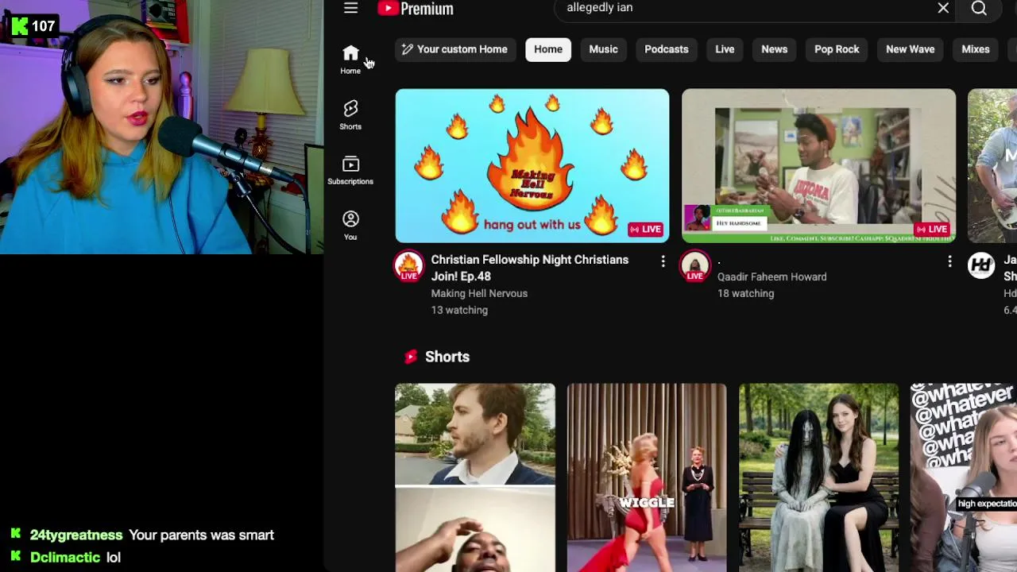Select the Mixes filter chip

[976, 49]
